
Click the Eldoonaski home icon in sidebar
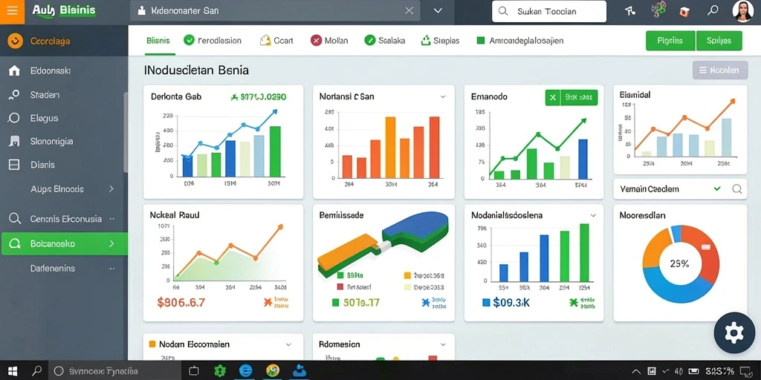click(15, 71)
